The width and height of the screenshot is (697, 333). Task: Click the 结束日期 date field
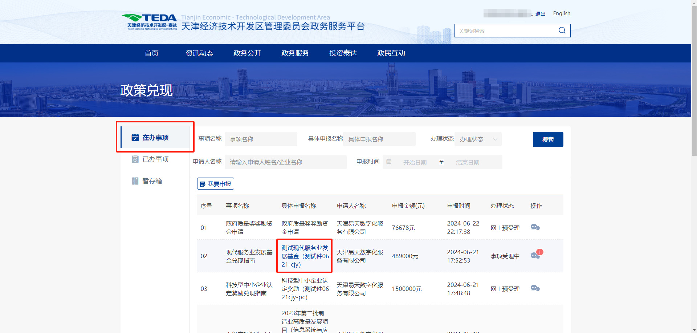click(468, 162)
